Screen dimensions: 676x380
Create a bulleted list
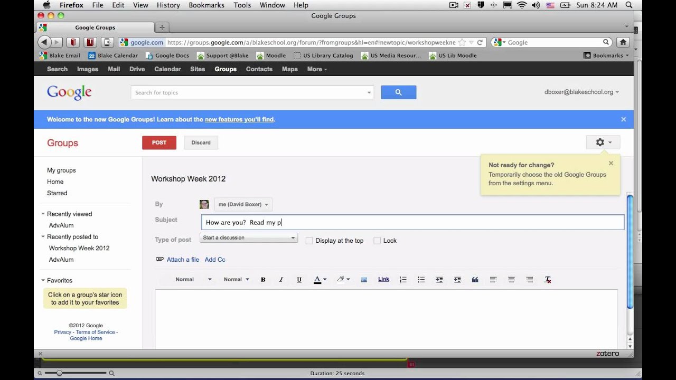tap(421, 280)
